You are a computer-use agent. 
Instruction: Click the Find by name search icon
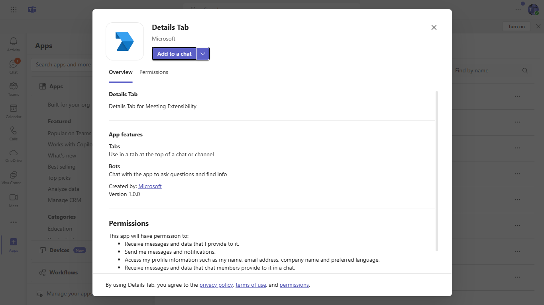pos(525,71)
